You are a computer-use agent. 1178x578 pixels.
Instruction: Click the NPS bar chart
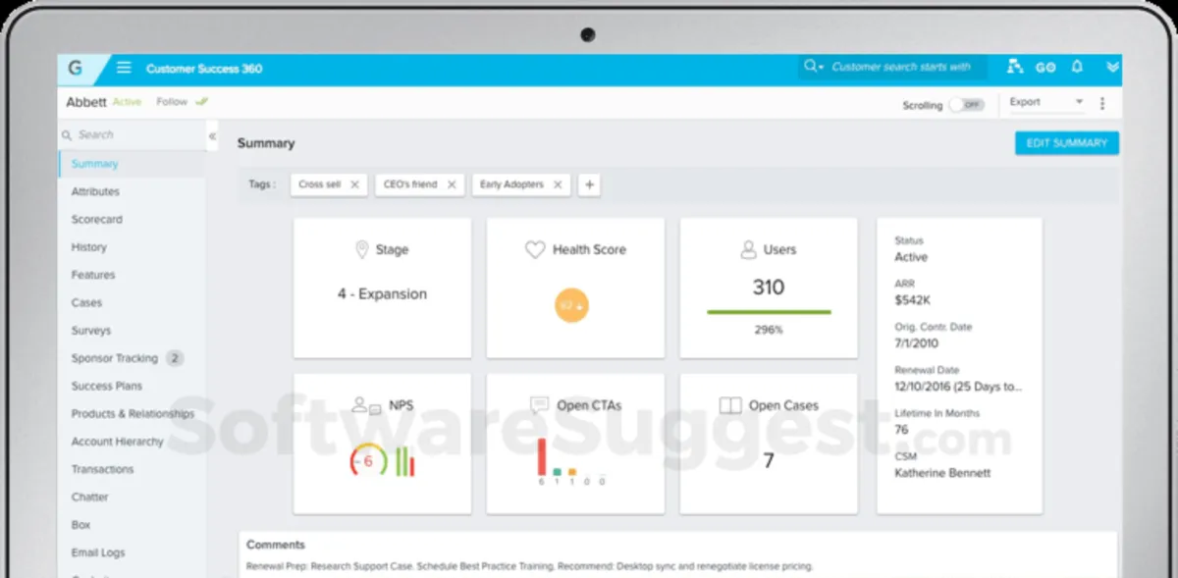pos(404,461)
